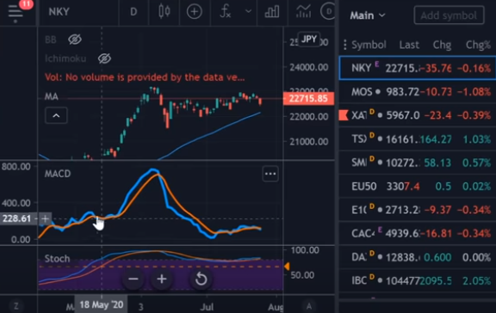Image resolution: width=496 pixels, height=313 pixels.
Task: Select the EU50 watchlist row
Action: (418, 187)
